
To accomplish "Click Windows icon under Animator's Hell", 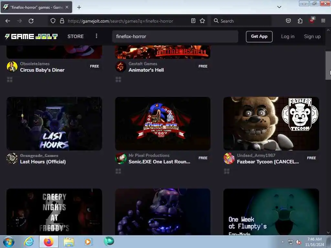I will pyautogui.click(x=118, y=80).
